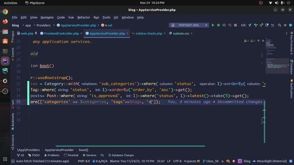This screenshot has height=165, width=294.
Task: Switch to custom.css tab
Action: coord(181,33)
